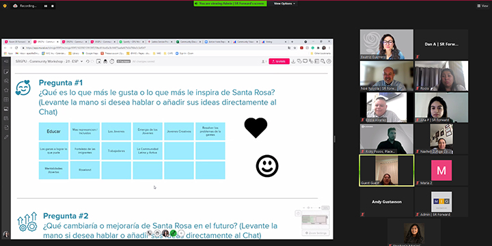Select Andy Gustavson participant tile
Screen dimensions: 492x246
(387, 202)
